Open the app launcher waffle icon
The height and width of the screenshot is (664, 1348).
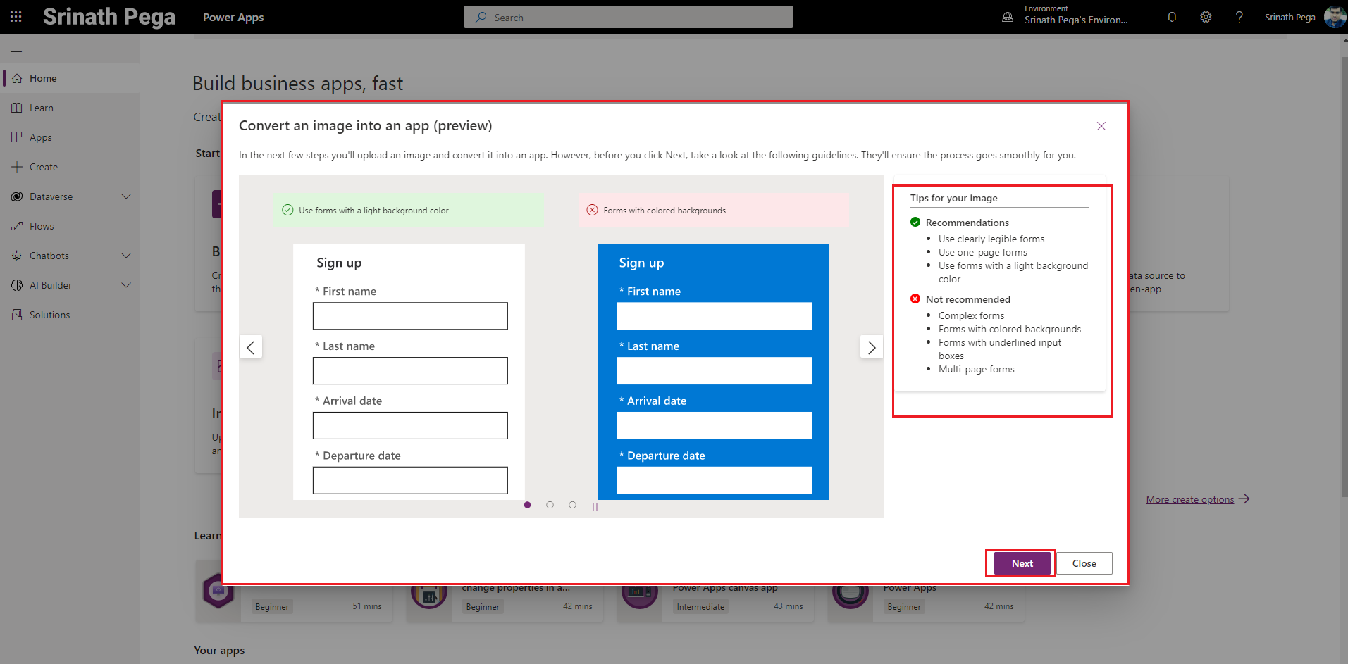pos(16,17)
